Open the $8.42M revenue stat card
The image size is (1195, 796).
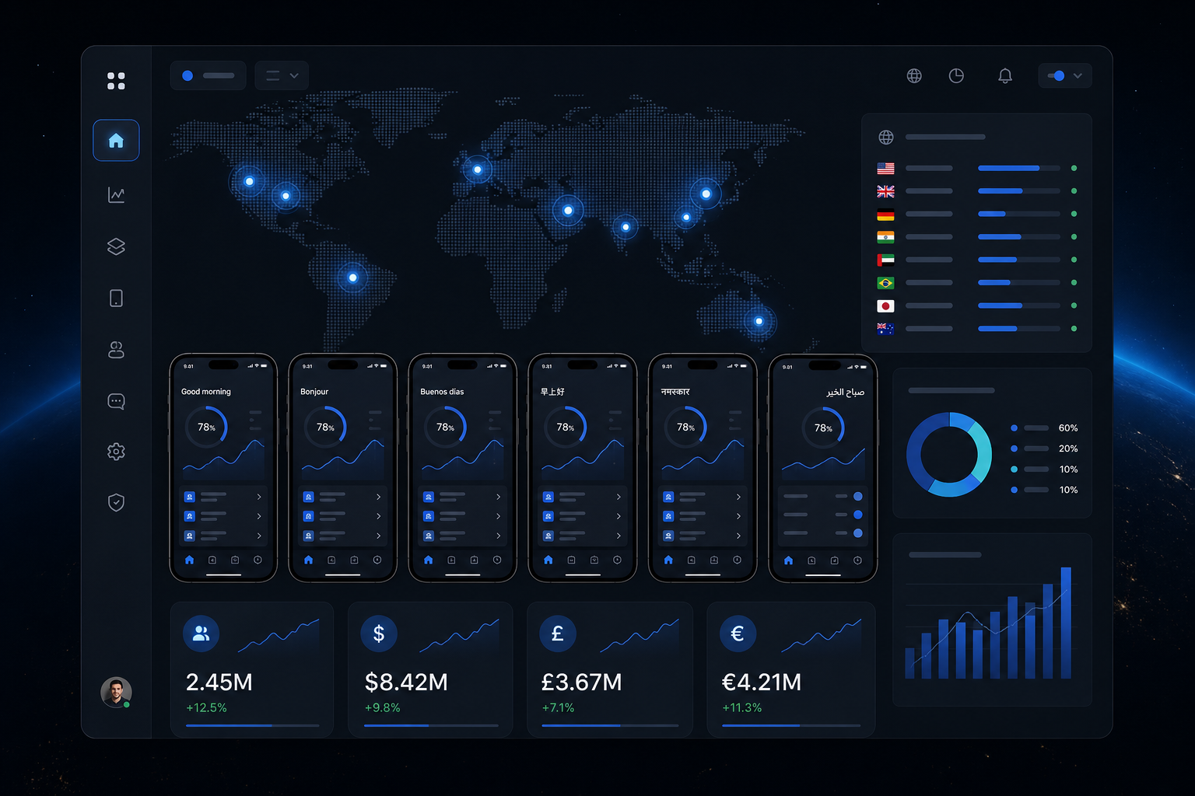click(x=430, y=669)
